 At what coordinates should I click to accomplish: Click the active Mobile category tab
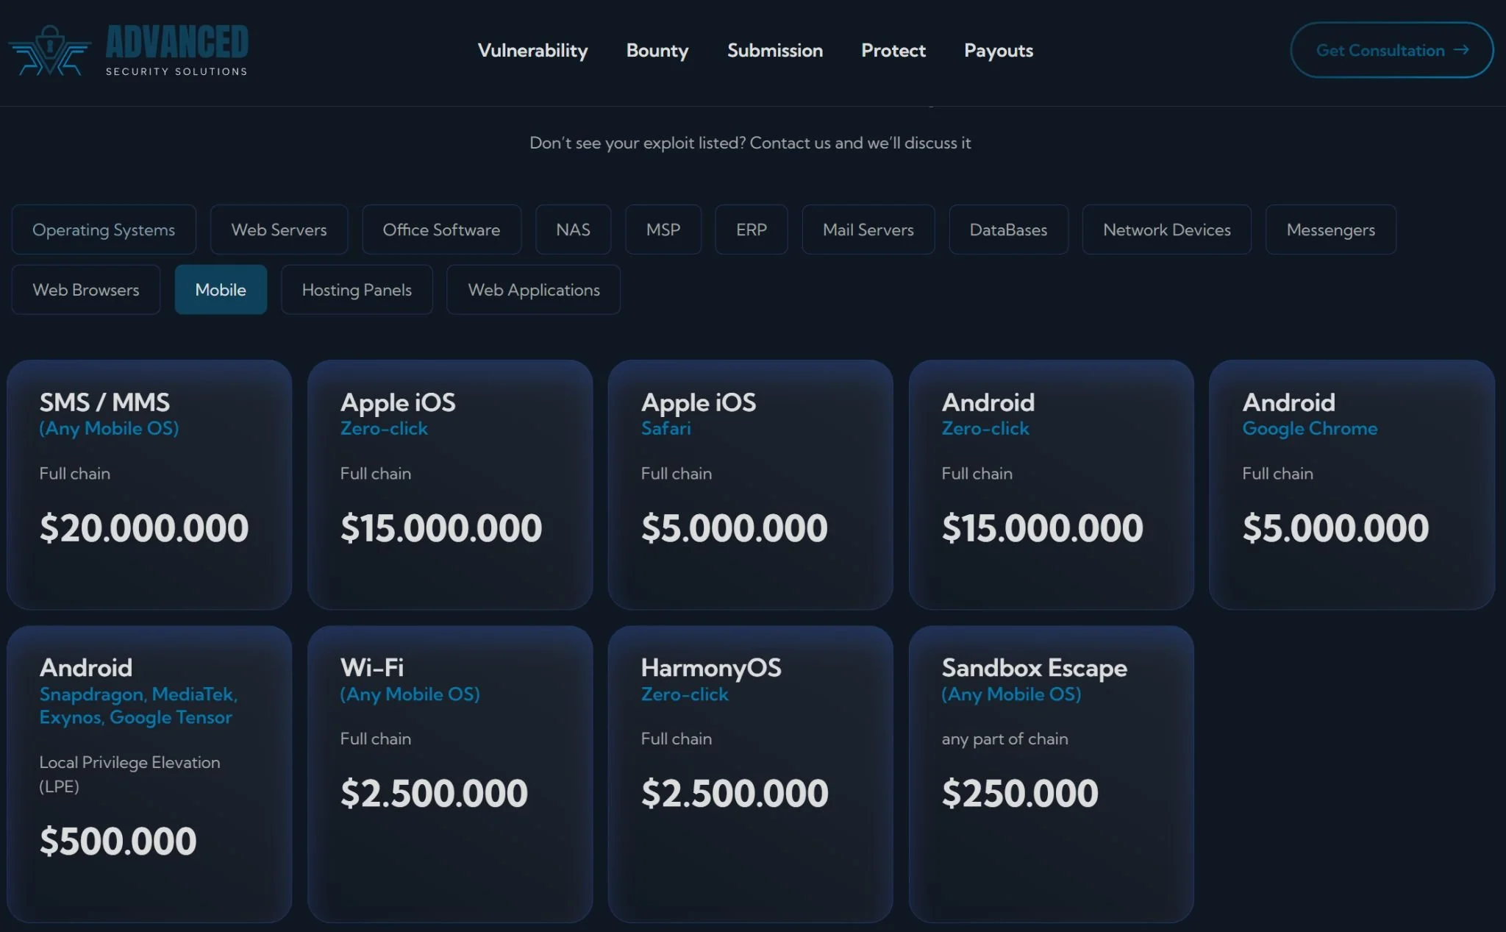coord(221,290)
